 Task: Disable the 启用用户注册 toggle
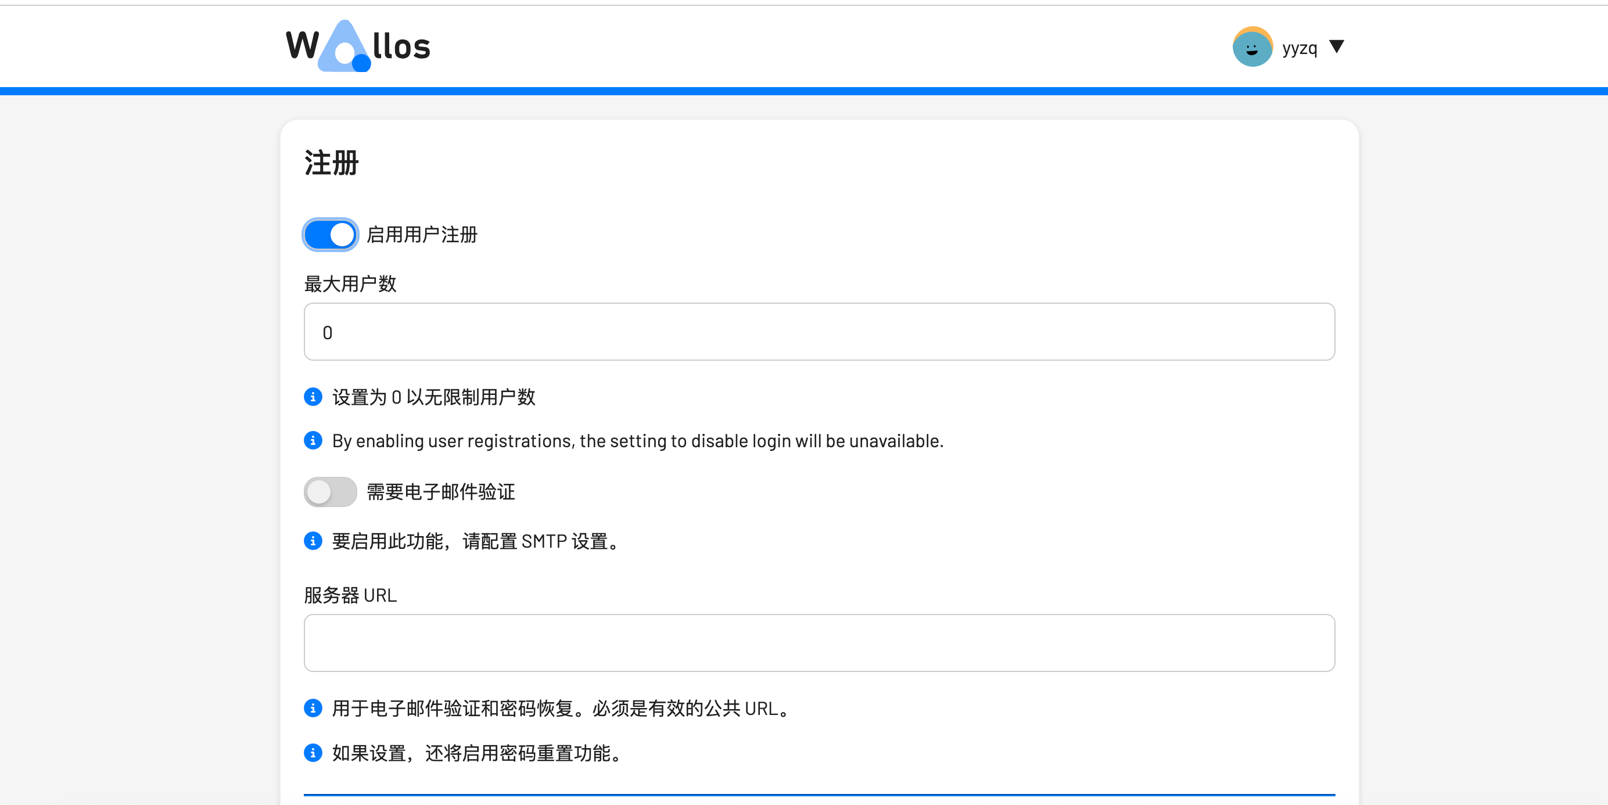(330, 235)
